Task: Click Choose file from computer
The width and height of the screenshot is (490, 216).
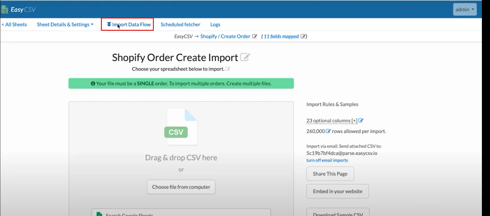Action: pos(181,187)
